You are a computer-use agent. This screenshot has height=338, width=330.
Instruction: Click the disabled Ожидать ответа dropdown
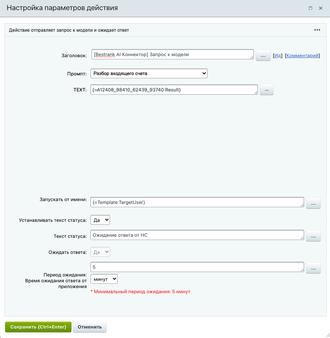pos(100,252)
